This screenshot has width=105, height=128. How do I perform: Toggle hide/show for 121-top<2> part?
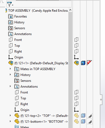pyautogui.click(x=76, y=116)
